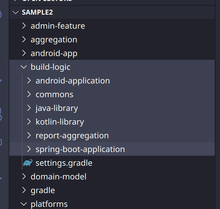This screenshot has width=220, height=209.
Task: Select the kotlin-library folder
Action: point(60,122)
